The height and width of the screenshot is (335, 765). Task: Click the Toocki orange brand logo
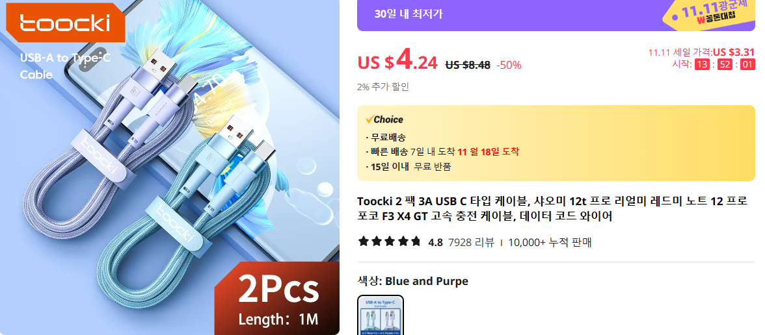(65, 22)
